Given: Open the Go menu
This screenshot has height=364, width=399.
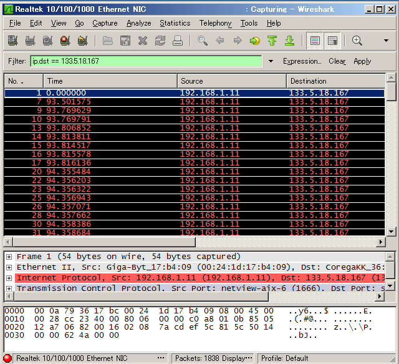Looking at the screenshot, I should point(79,23).
